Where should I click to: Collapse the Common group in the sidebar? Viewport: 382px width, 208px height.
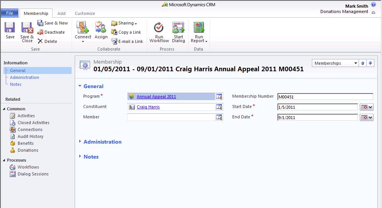4,109
